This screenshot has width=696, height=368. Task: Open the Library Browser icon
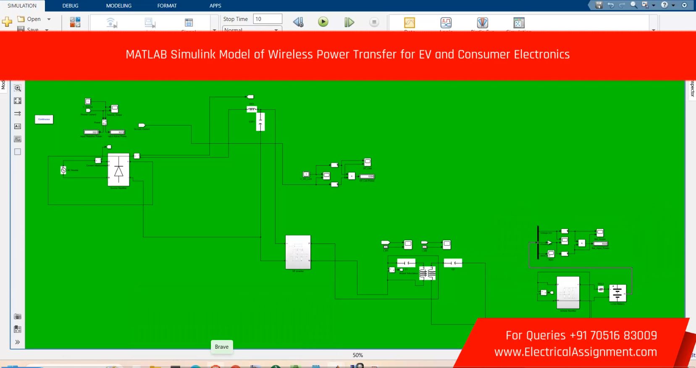pyautogui.click(x=75, y=22)
